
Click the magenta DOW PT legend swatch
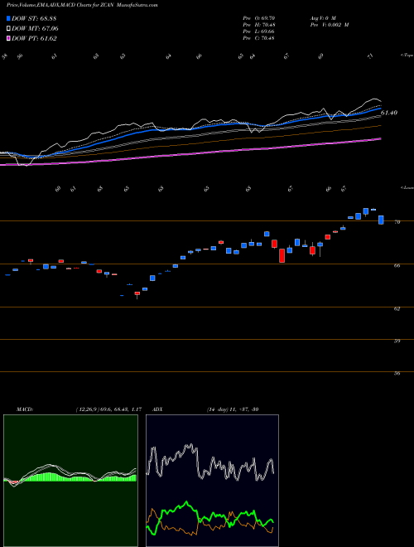tap(8, 38)
